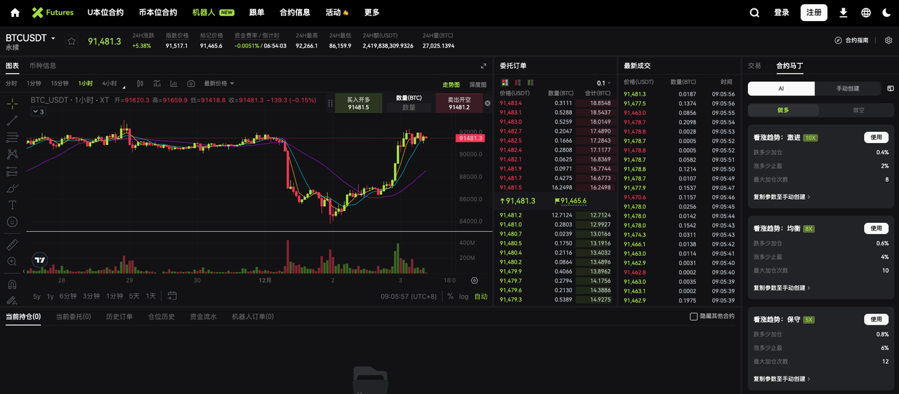Open the BTCUSDT pair selector dropdown
The width and height of the screenshot is (899, 394).
tap(31, 38)
